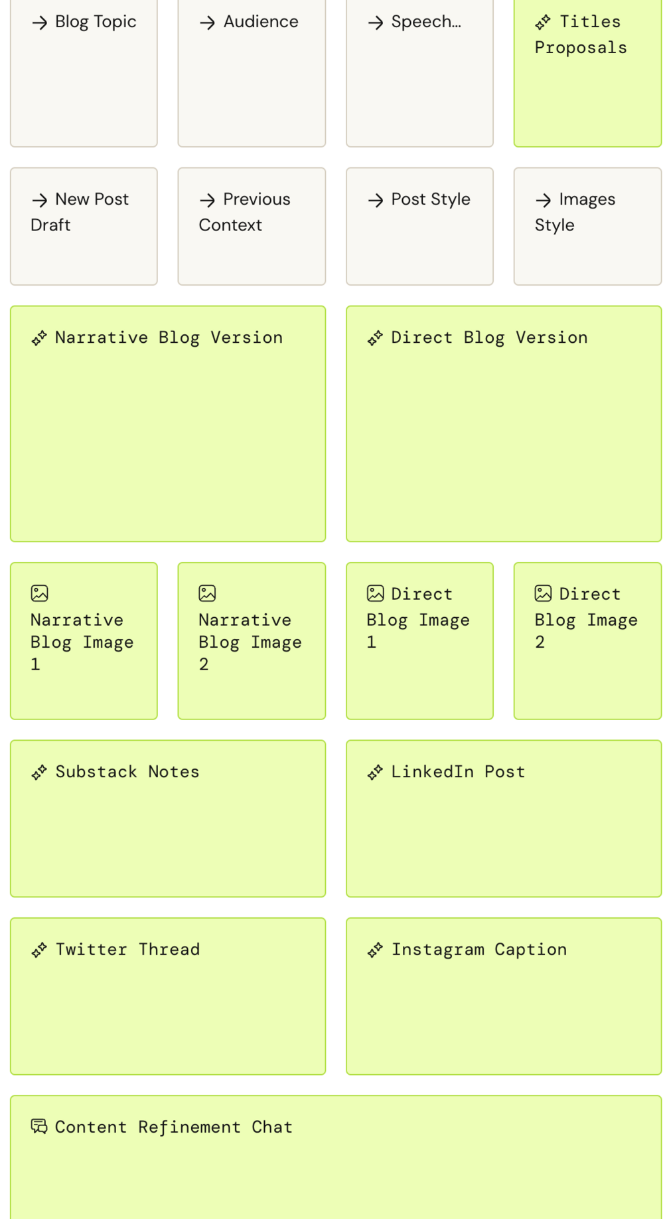
Task: Click the sparkle icon beside Twitter Thread
Action: click(40, 950)
